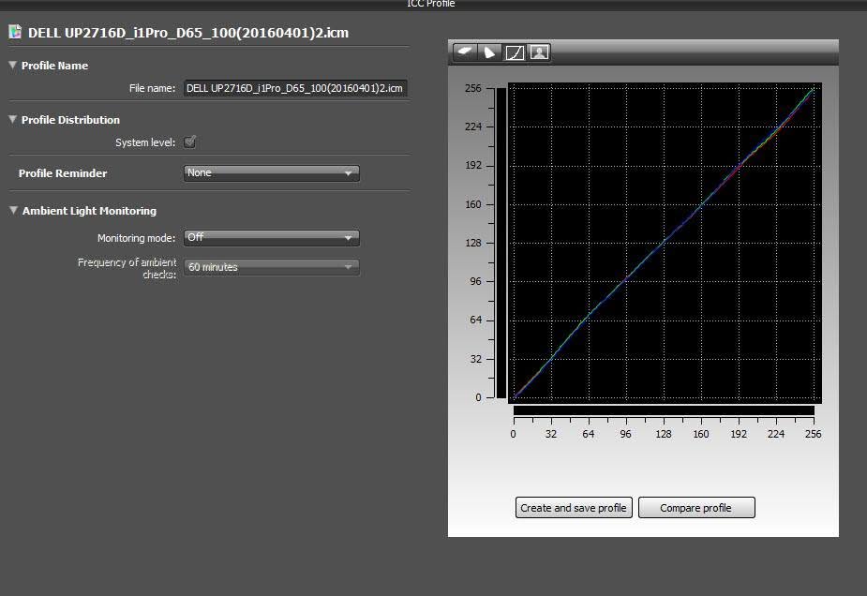Open the 3D gamut view icon
The image size is (867, 596).
(x=465, y=52)
